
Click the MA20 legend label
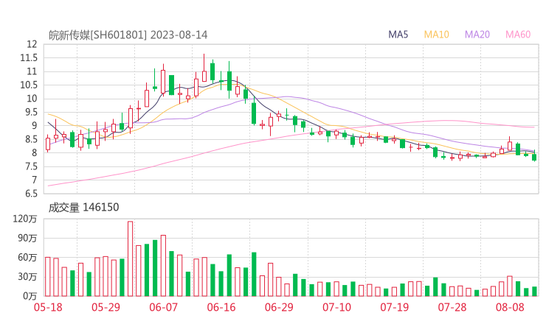click(x=477, y=35)
